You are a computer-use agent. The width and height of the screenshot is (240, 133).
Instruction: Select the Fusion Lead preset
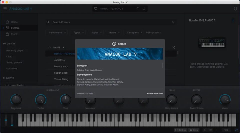(61, 73)
